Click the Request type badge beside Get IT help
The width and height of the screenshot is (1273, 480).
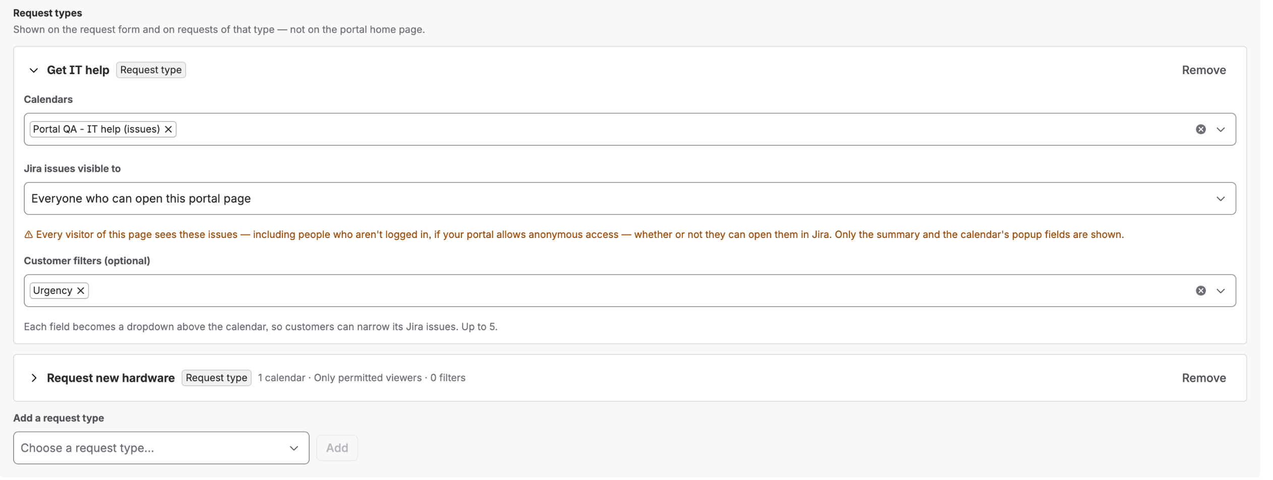[151, 70]
